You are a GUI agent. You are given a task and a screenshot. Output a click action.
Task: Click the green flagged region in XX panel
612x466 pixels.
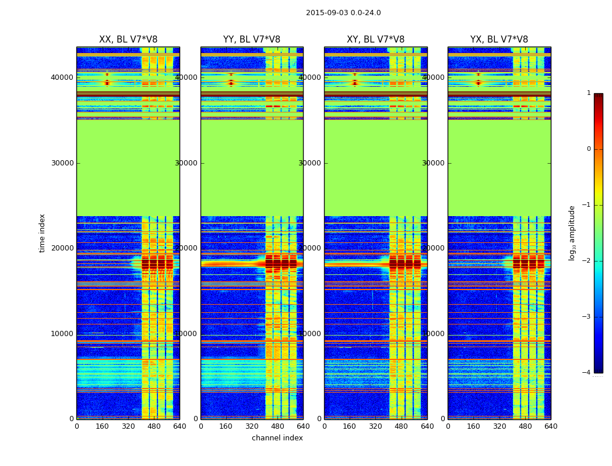(x=128, y=168)
